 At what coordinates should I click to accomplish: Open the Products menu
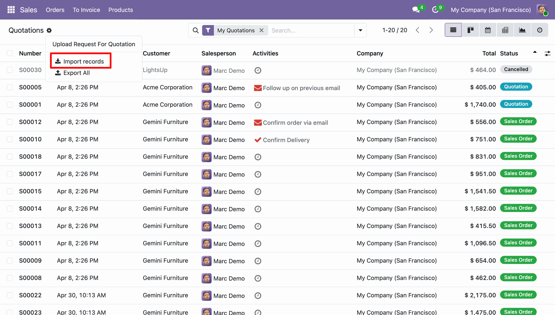(x=121, y=10)
